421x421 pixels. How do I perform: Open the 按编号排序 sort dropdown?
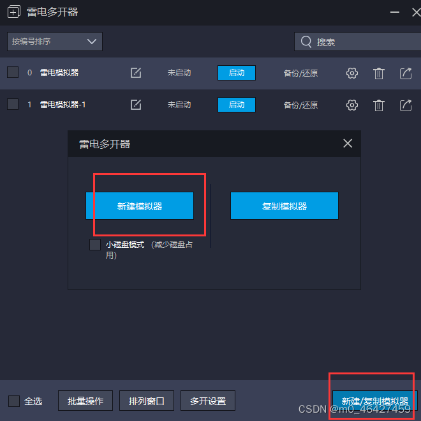tap(55, 42)
